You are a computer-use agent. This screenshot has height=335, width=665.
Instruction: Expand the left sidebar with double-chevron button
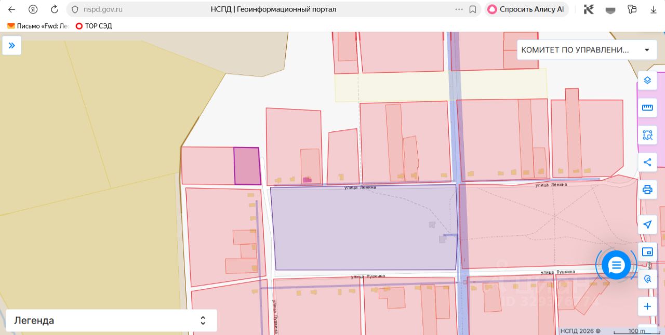11,45
